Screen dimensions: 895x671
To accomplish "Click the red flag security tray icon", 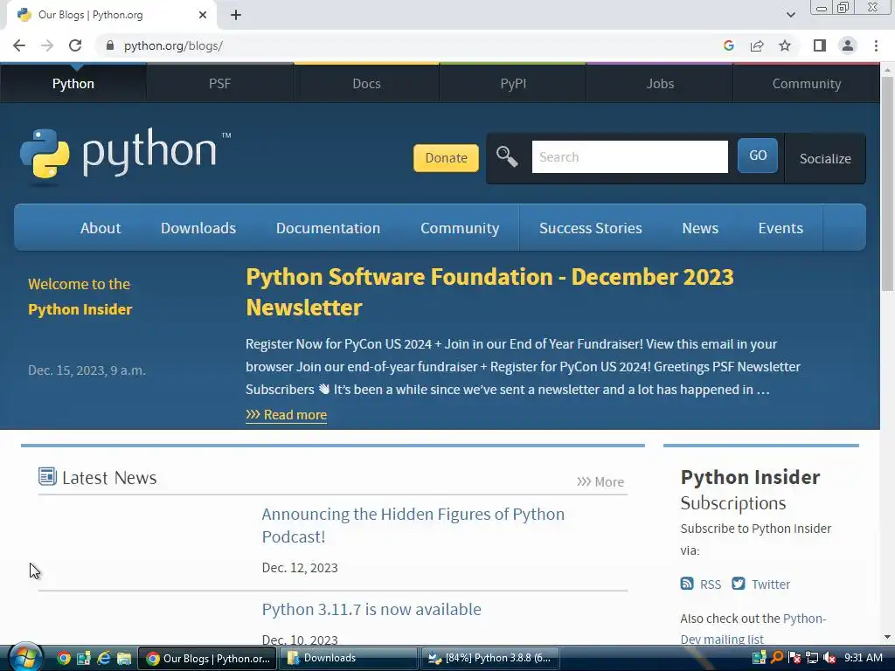I will (794, 658).
